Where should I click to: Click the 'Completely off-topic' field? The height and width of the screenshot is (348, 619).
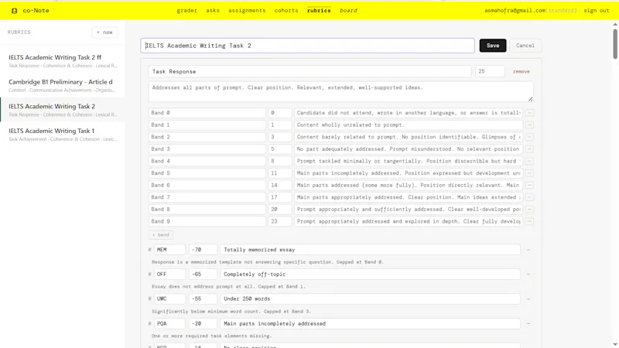coord(371,275)
